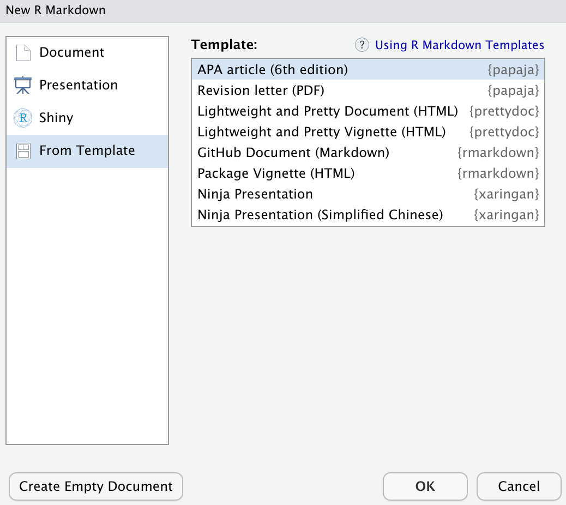Select Ninja Presentation (Simplified Chinese) template

click(x=368, y=215)
